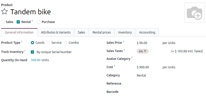Click "per Units" next to Sales Price
This screenshot has height=96, width=206.
click(169, 43)
